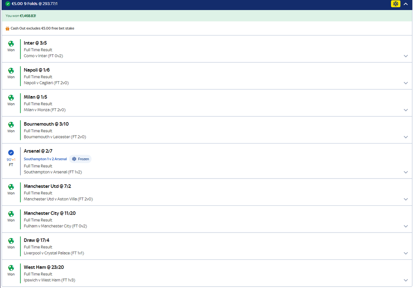The width and height of the screenshot is (413, 288).
Task: Click the €5.00 9 Folds @ 293.77/1 title
Action: [34, 4]
